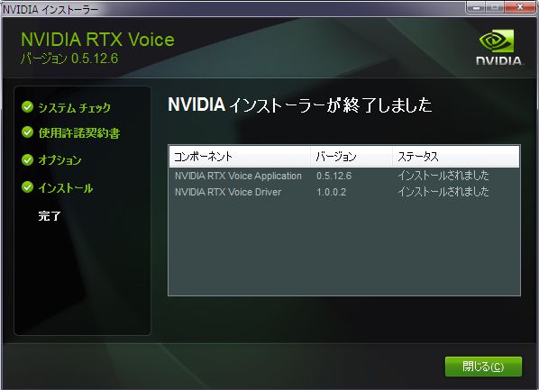Click the green checkmark beside 使用許諾契約書
This screenshot has width=539, height=390.
coord(27,132)
